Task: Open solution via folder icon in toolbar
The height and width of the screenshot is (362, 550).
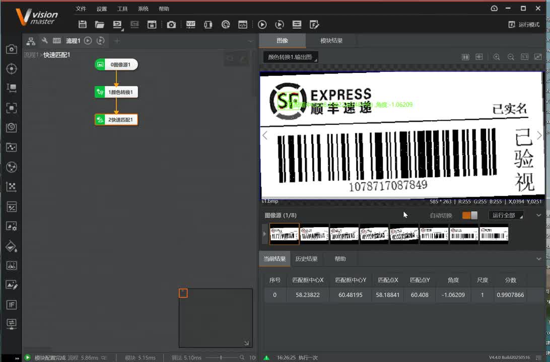Action: click(x=100, y=24)
